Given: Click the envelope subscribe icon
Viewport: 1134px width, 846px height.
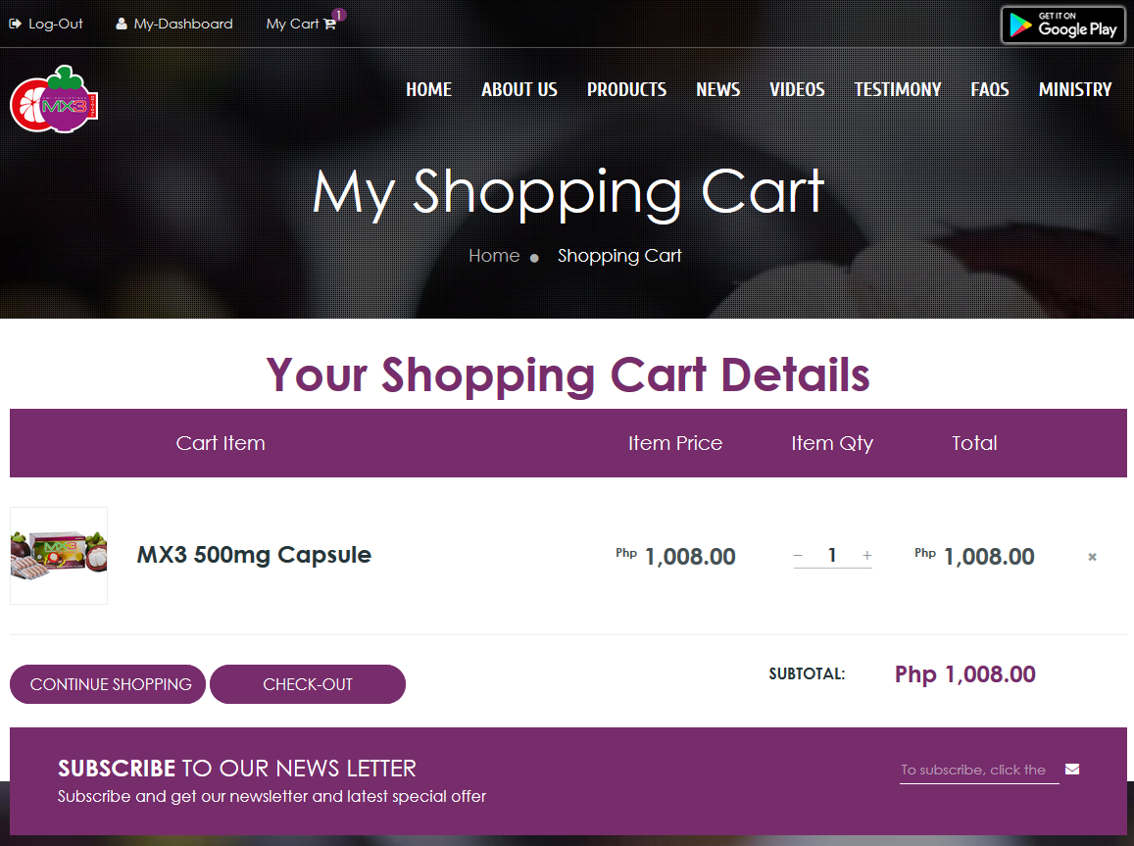Looking at the screenshot, I should click(x=1072, y=770).
